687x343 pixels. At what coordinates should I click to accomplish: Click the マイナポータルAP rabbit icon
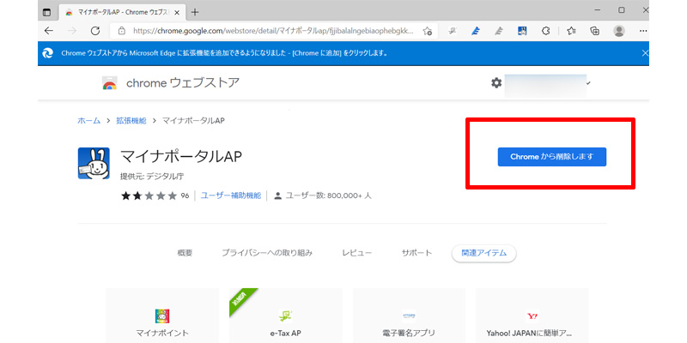point(94,163)
